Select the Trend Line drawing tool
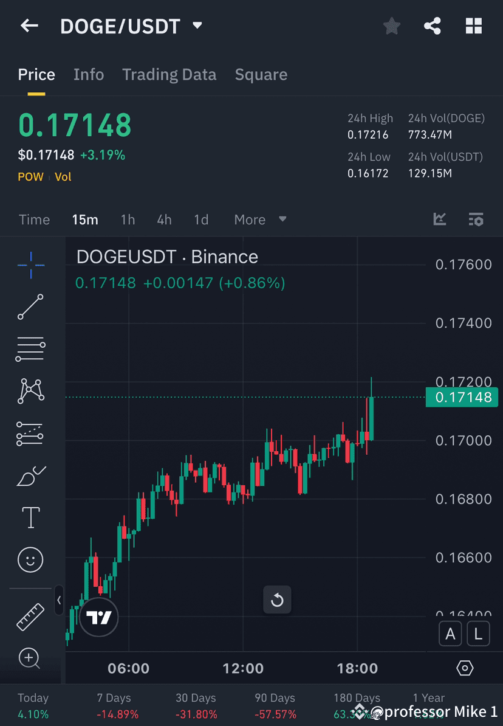The width and height of the screenshot is (503, 726). pyautogui.click(x=30, y=307)
